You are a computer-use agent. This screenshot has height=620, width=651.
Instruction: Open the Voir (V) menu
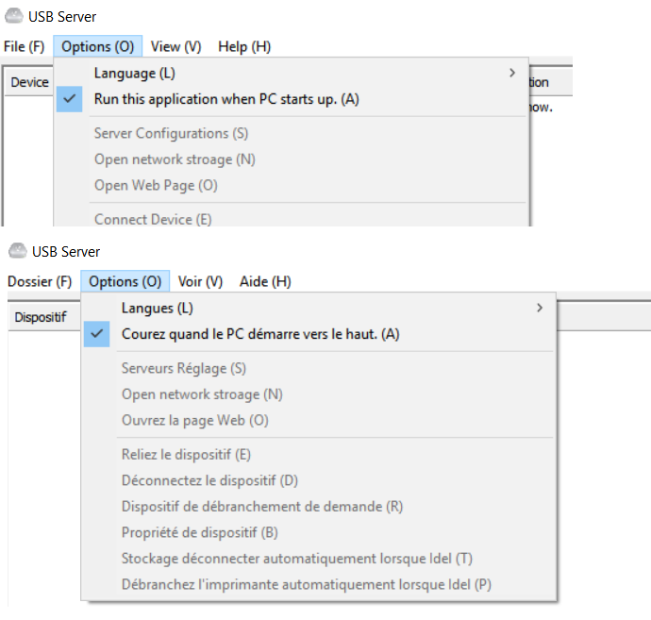point(200,281)
